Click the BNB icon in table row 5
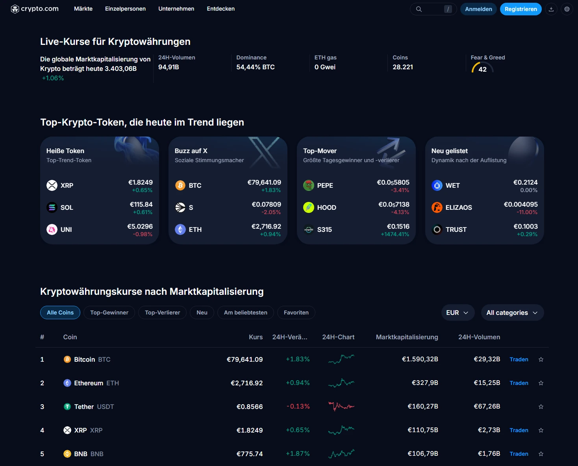 tap(67, 454)
